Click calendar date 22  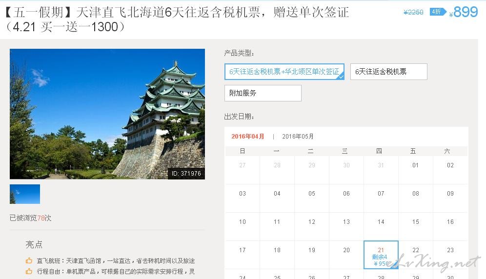416,250
